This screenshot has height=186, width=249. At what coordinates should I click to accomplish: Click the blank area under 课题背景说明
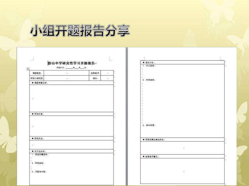point(72,98)
